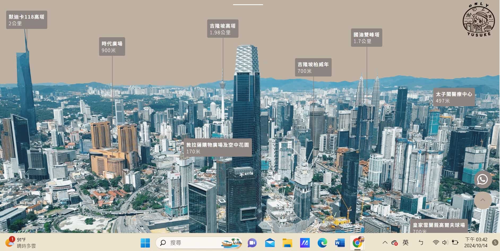Select the 默迪卡118高塔 landmark label
The height and width of the screenshot is (251, 500).
tap(27, 20)
